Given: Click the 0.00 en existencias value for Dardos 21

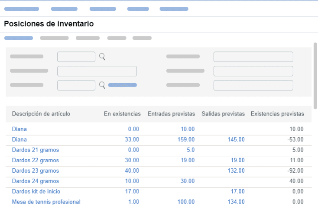Looking at the screenshot, I should pyautogui.click(x=133, y=150).
